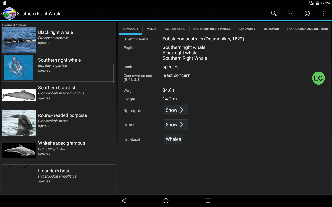Click the 'Conservation status (IUCN 3.1)' label
The width and height of the screenshot is (332, 207).
coord(140,78)
